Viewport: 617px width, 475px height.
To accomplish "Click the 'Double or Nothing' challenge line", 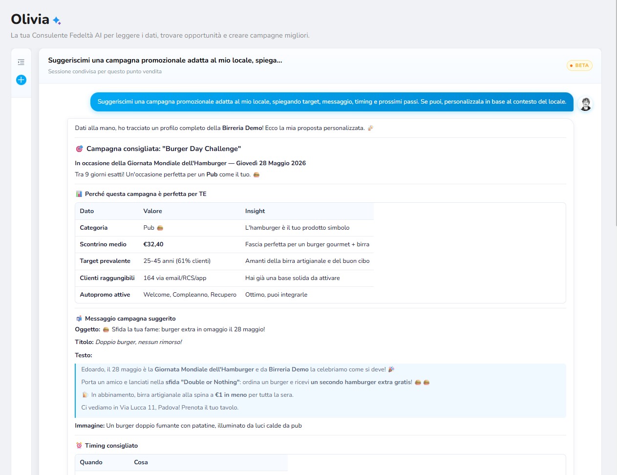I will (x=255, y=382).
